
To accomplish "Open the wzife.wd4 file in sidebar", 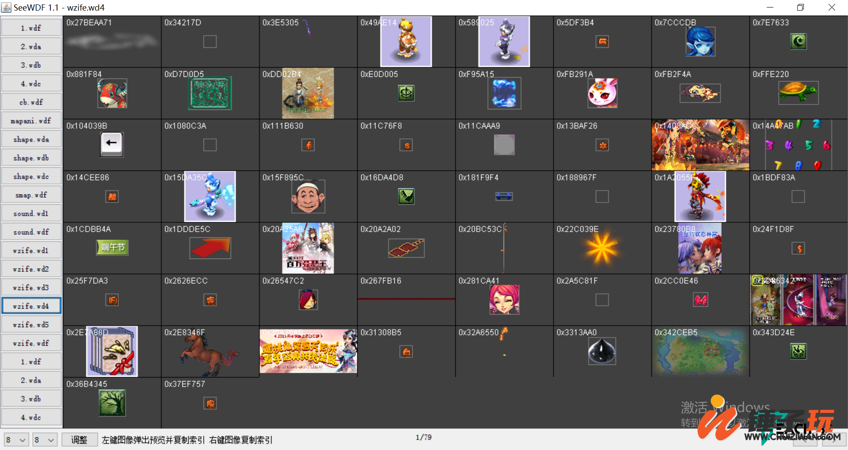I will tap(31, 306).
